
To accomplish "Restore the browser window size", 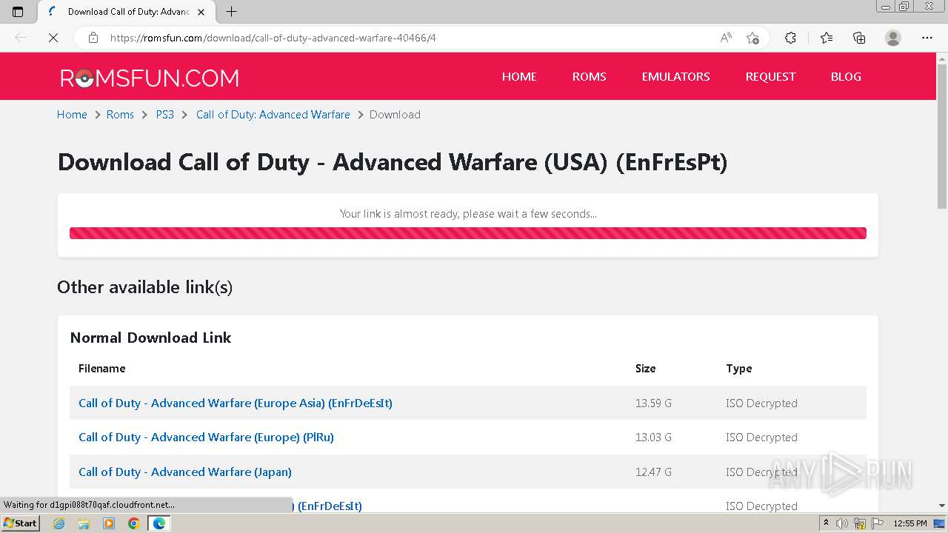I will [x=904, y=7].
